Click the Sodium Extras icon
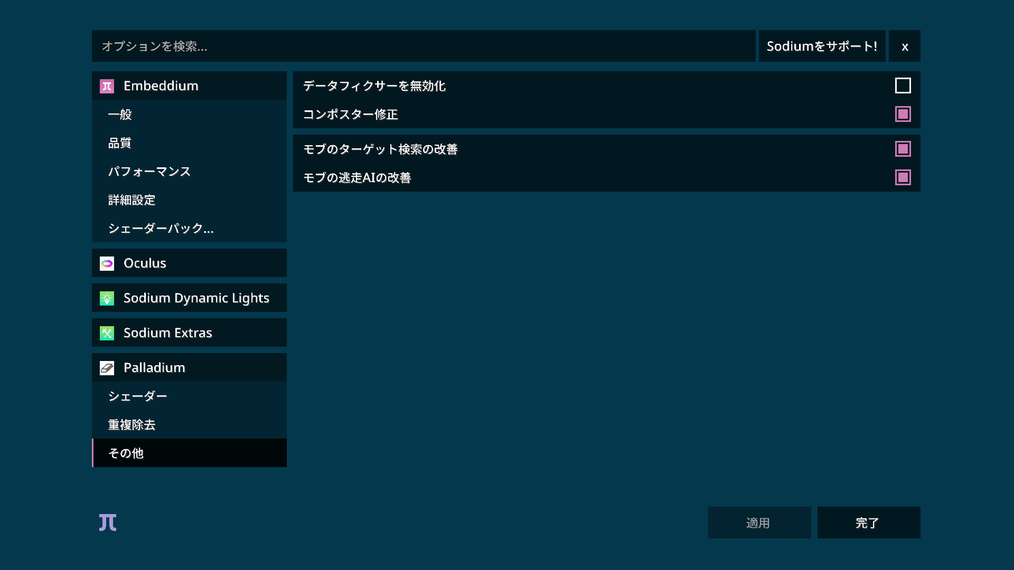This screenshot has width=1014, height=570. [x=107, y=332]
